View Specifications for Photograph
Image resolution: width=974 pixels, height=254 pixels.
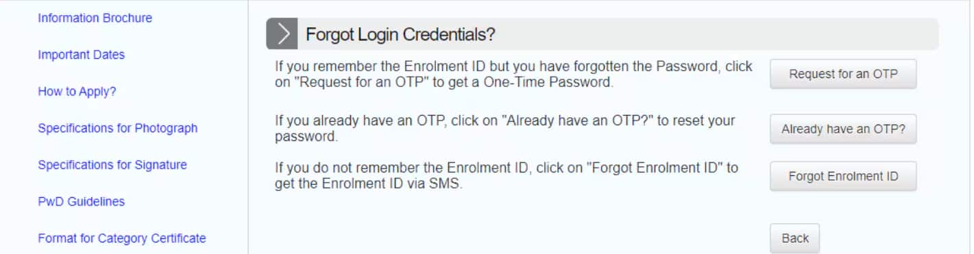(x=118, y=128)
